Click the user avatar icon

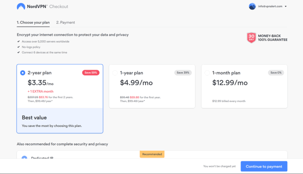coord(252,6)
